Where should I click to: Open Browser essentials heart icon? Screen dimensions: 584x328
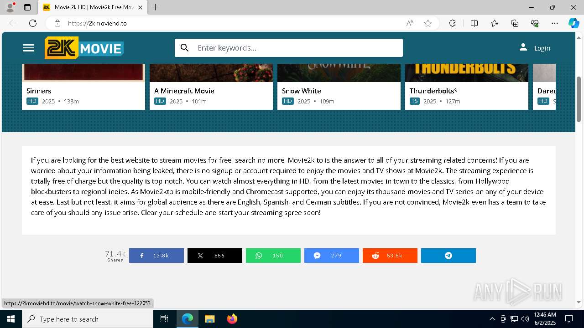535,23
